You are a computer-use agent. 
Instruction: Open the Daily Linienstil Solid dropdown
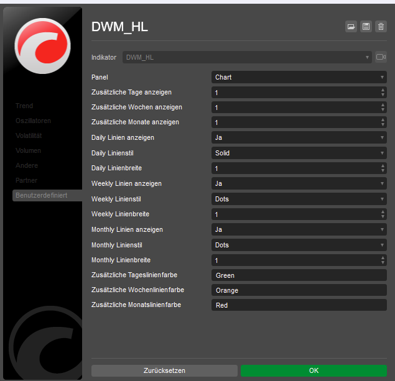[x=299, y=153]
